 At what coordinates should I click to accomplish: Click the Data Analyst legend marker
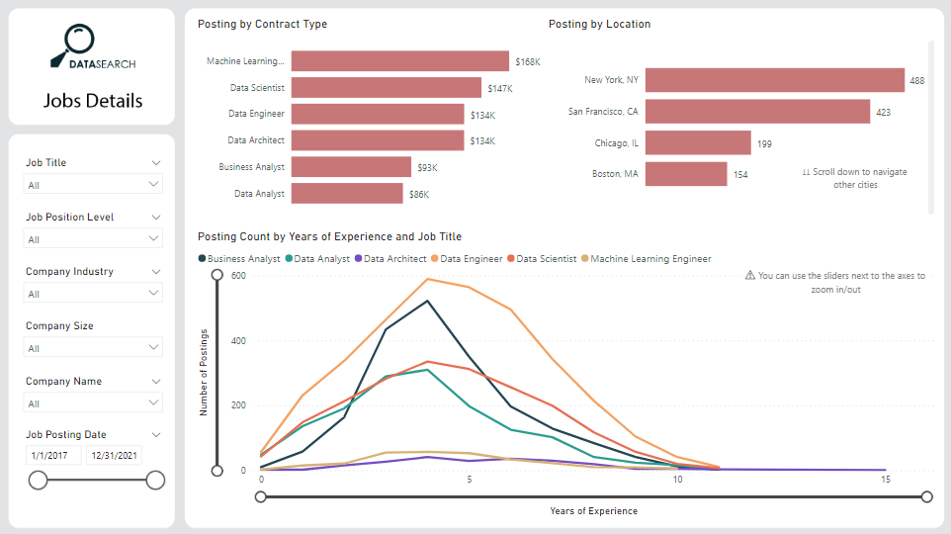[x=289, y=259]
